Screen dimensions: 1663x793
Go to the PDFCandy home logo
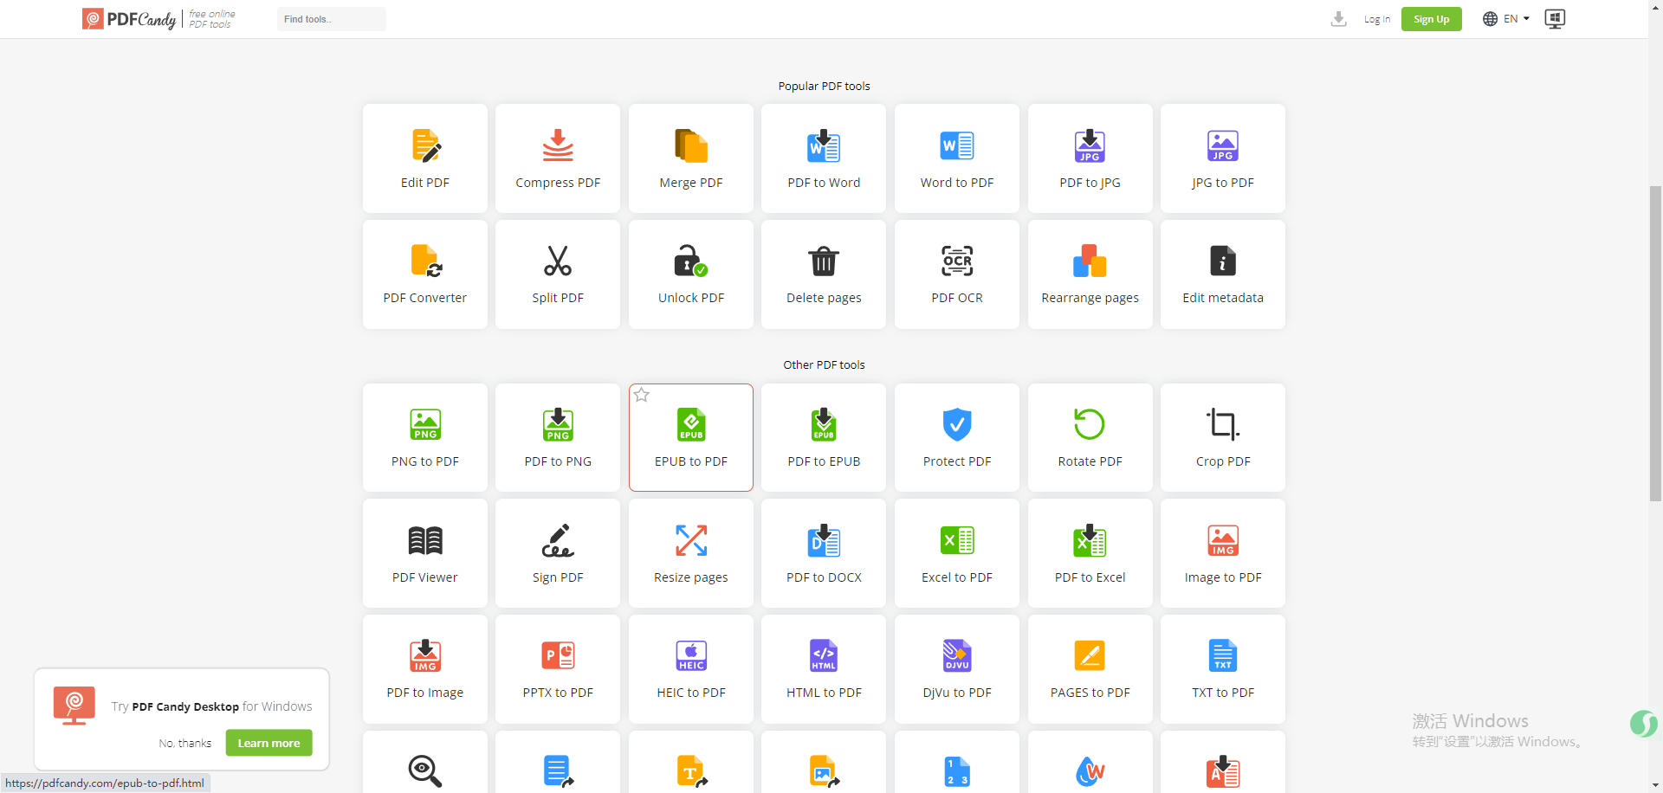129,19
